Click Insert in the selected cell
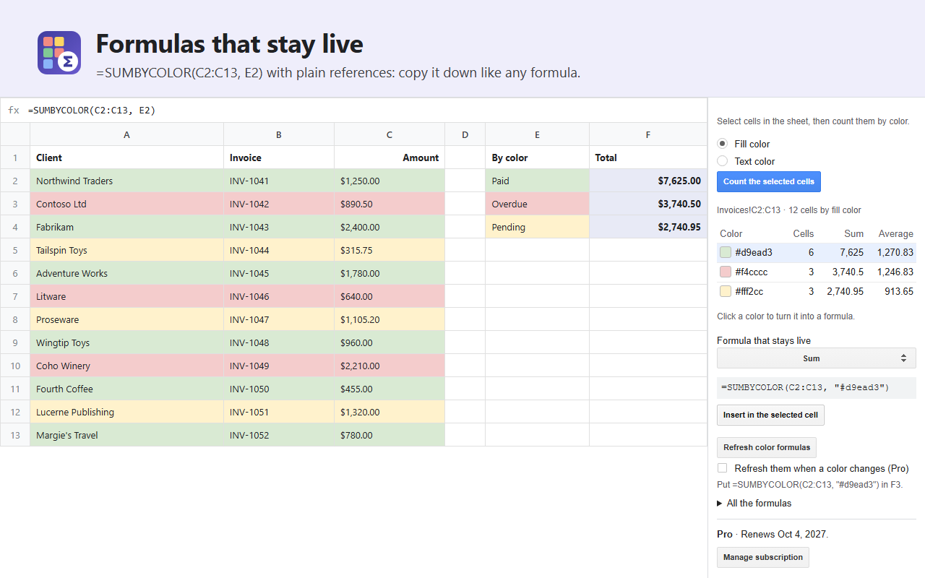Screen dimensions: 925x578 coord(770,415)
